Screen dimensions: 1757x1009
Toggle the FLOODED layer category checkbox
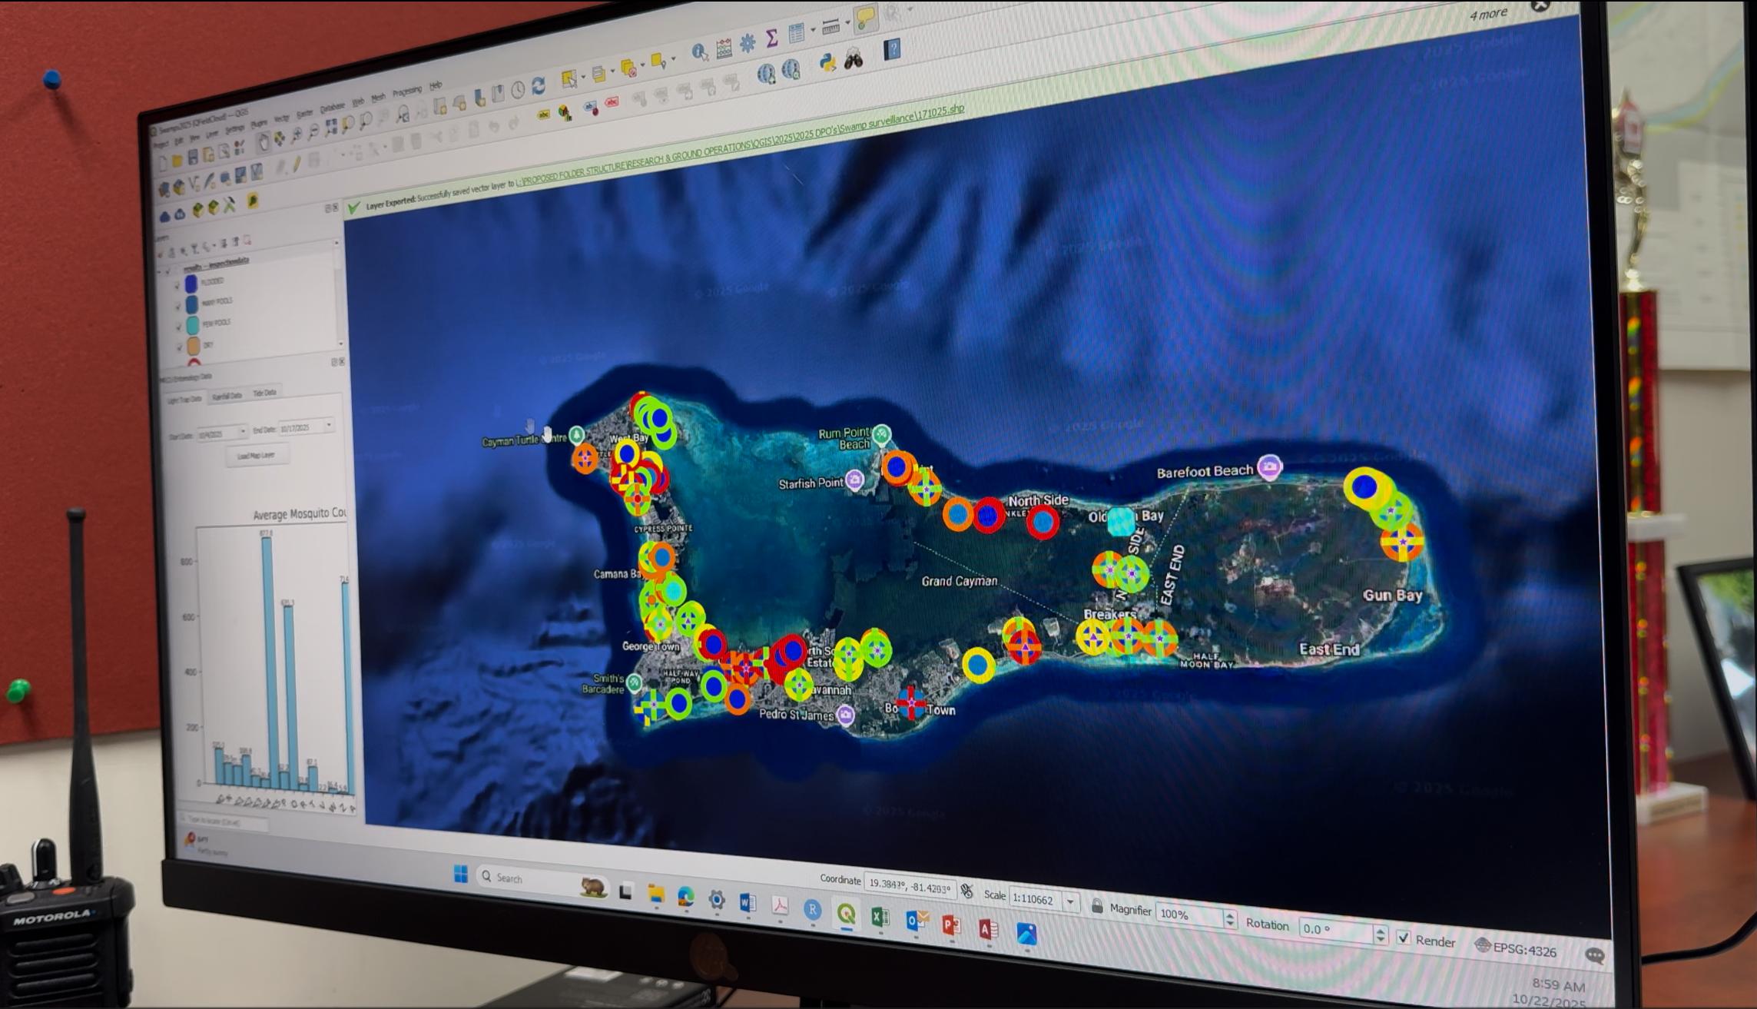(x=177, y=285)
